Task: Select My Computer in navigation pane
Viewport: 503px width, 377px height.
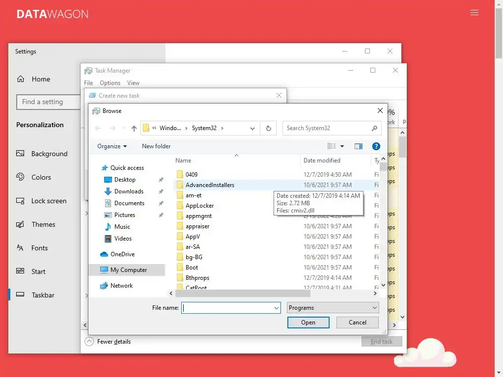Action: 127,270
